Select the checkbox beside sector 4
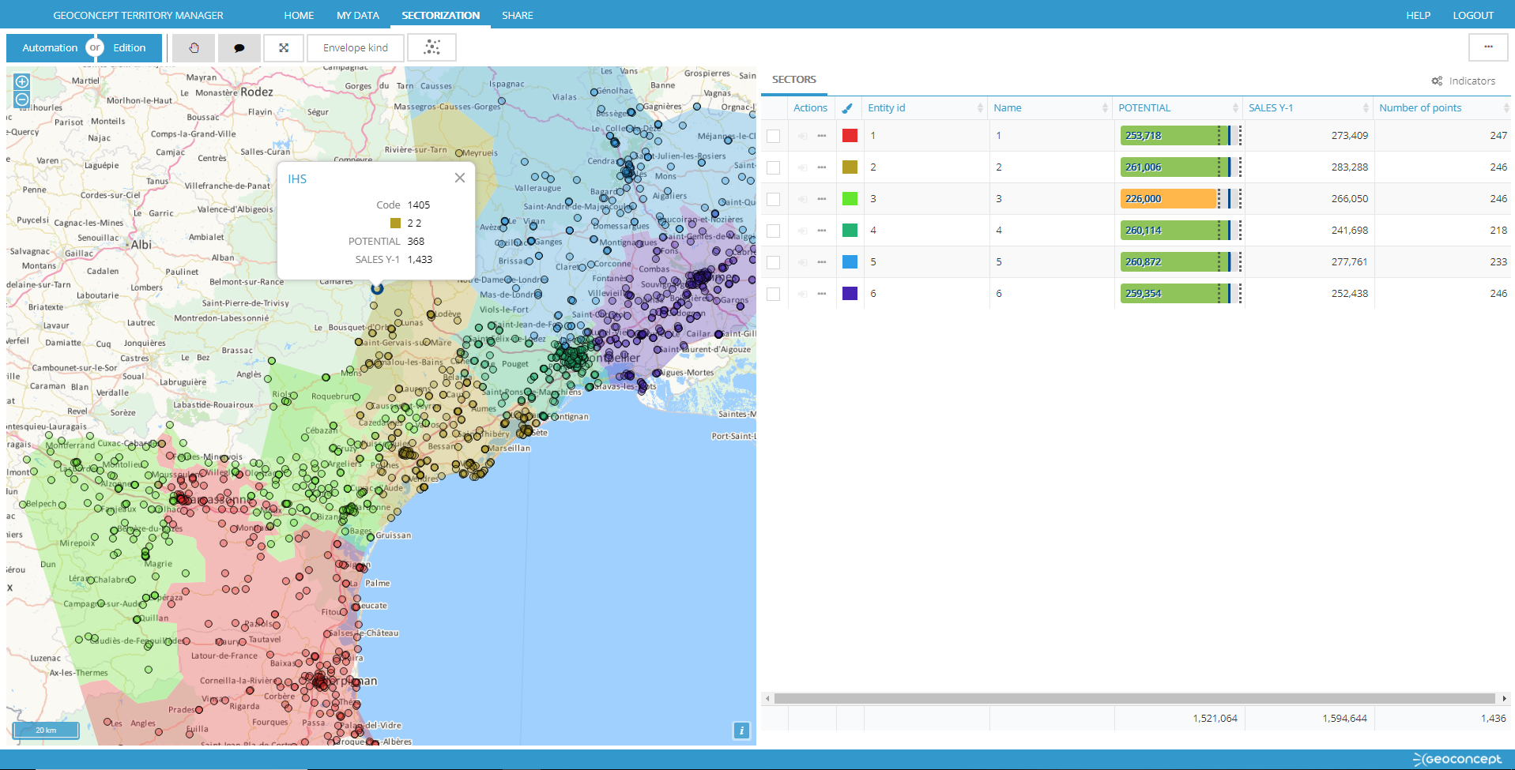The width and height of the screenshot is (1515, 770). [773, 230]
